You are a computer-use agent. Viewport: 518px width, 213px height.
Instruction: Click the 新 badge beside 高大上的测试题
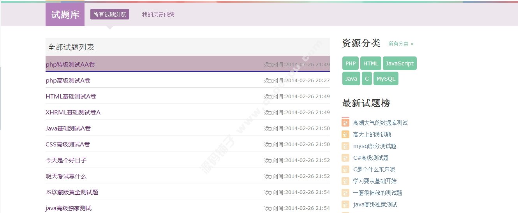click(x=345, y=134)
